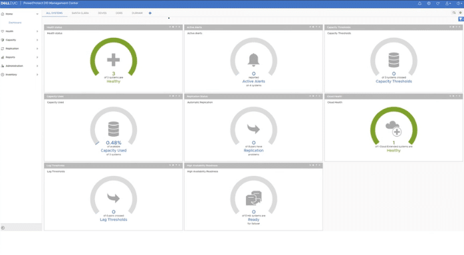The width and height of the screenshot is (464, 255).
Task: Click the Ready link in High Availability widget
Action: (x=253, y=220)
